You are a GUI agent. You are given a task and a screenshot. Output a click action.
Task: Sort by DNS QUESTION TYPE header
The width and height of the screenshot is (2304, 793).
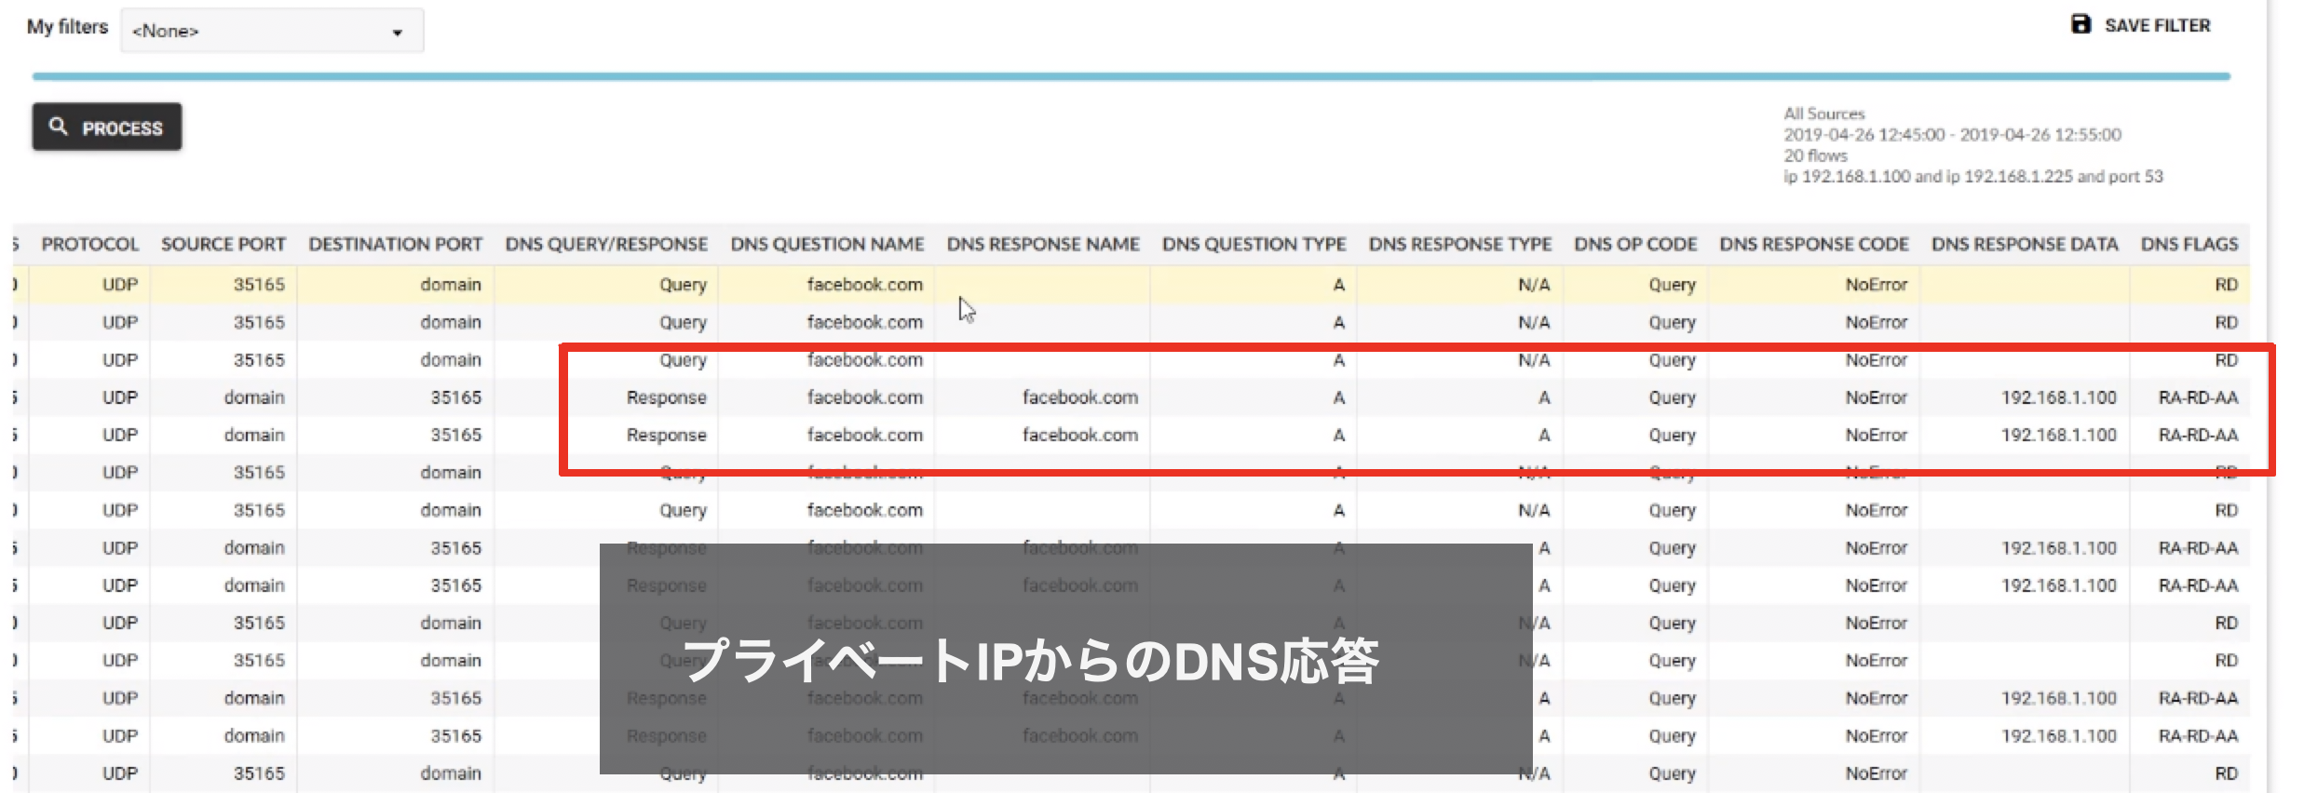click(1254, 244)
